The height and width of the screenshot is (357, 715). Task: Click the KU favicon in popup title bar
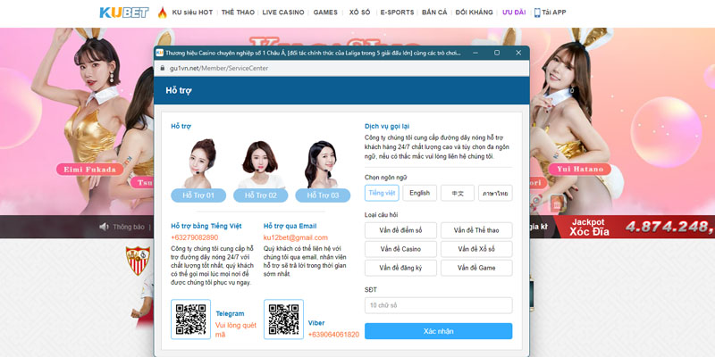(160, 53)
